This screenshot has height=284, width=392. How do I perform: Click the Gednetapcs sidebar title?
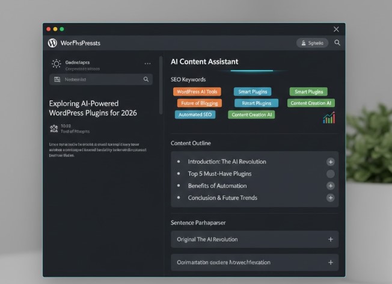(78, 63)
